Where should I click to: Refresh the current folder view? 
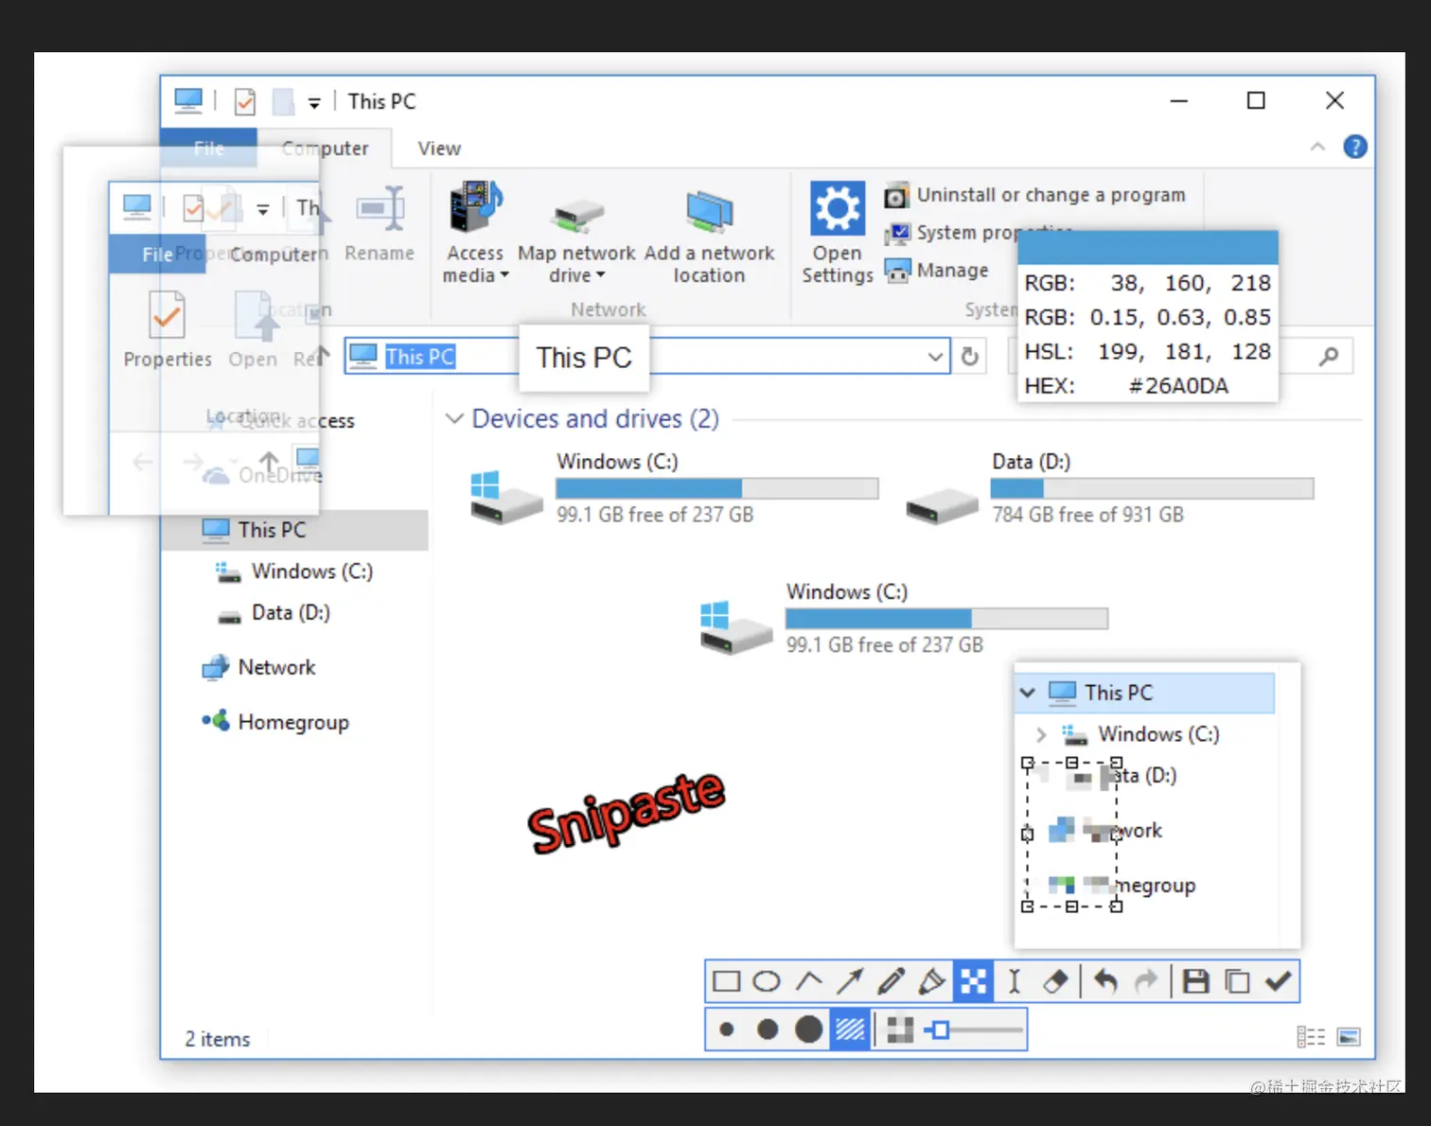[970, 357]
